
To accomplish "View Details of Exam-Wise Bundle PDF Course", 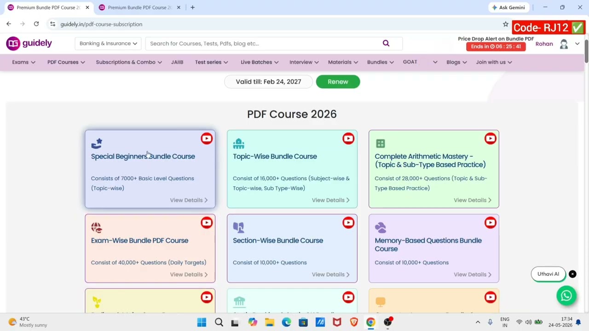I will click(x=189, y=274).
